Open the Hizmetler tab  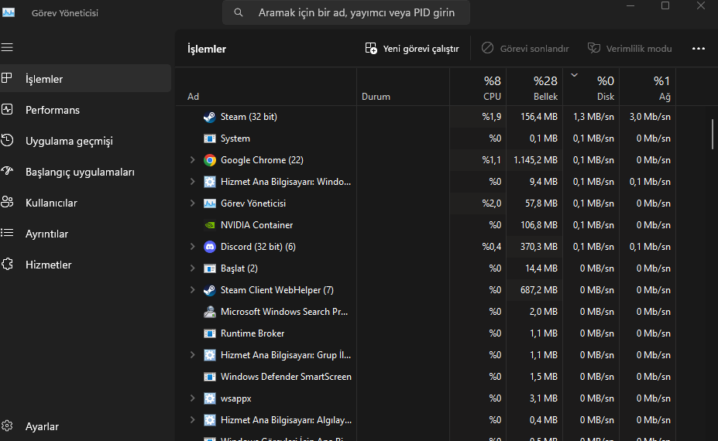pos(86,265)
